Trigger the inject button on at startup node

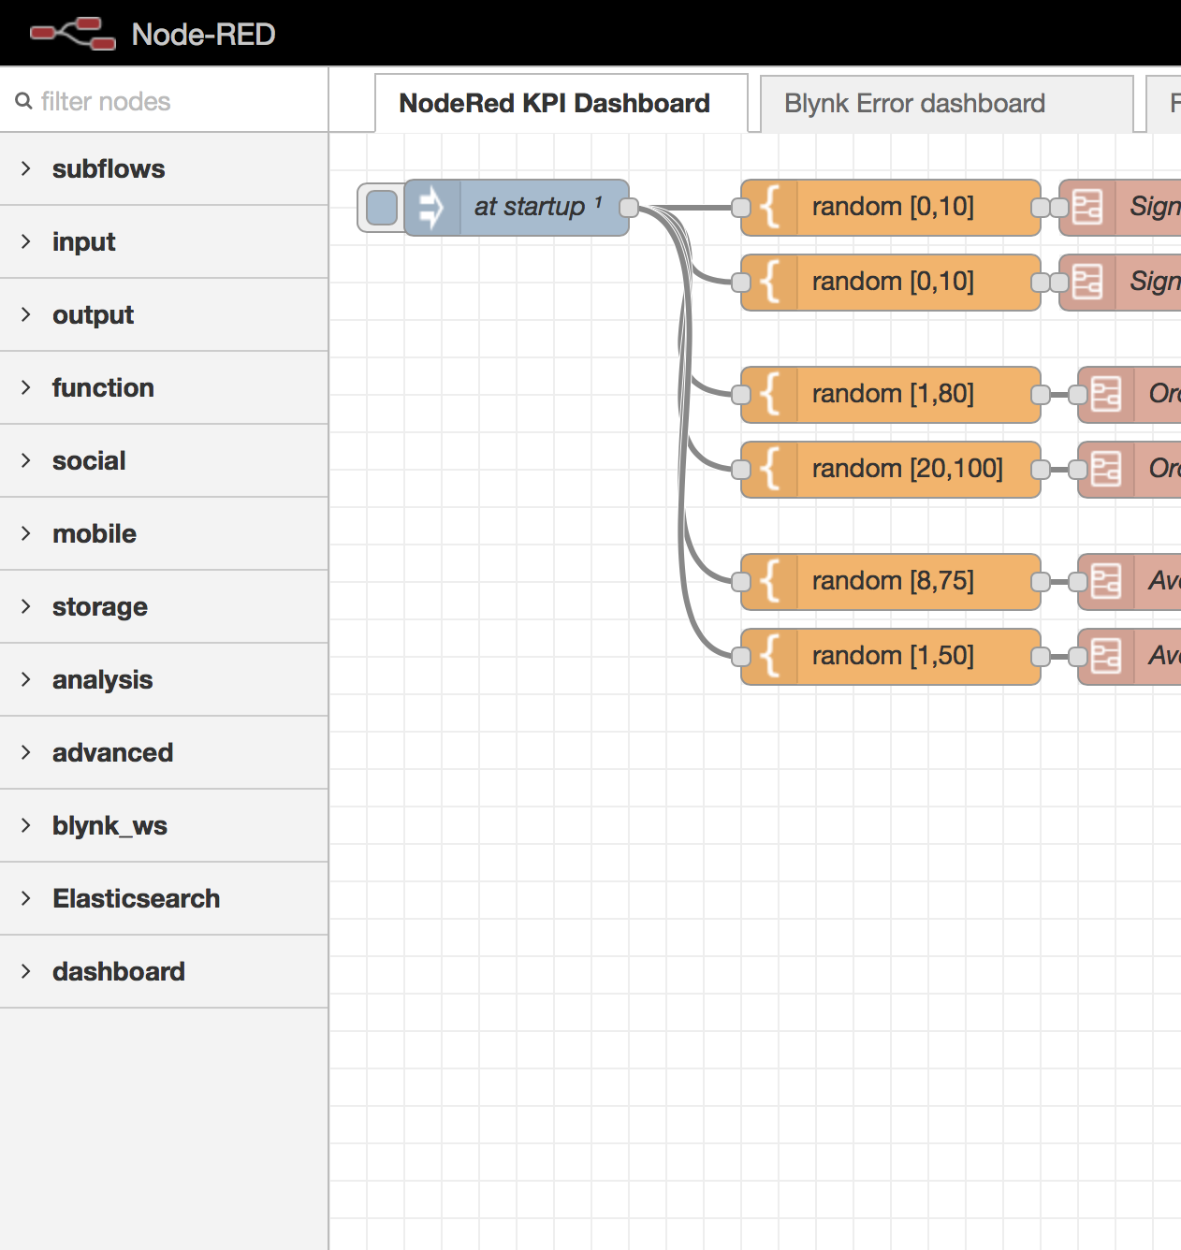tap(382, 208)
